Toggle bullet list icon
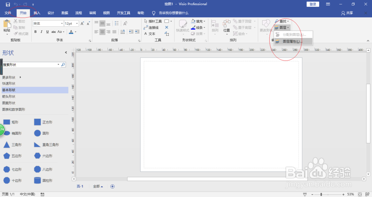The height and width of the screenshot is (197, 372). (x=116, y=23)
